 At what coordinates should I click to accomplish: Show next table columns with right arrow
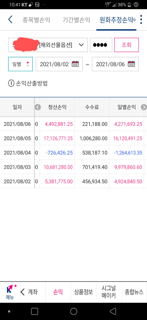[144, 107]
